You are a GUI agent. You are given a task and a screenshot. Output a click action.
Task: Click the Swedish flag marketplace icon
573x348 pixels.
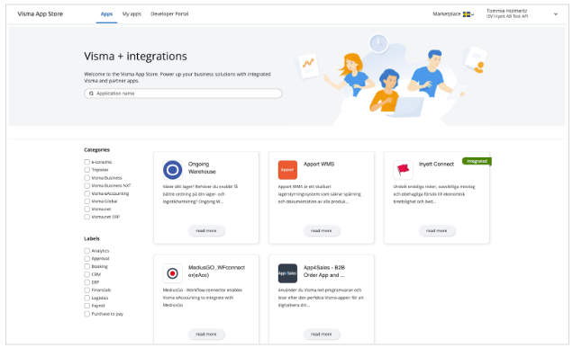click(467, 14)
